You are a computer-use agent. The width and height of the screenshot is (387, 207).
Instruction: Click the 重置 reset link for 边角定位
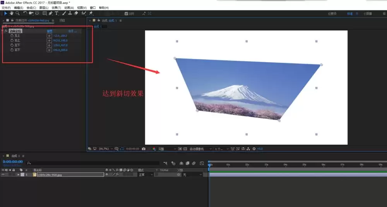pos(50,31)
